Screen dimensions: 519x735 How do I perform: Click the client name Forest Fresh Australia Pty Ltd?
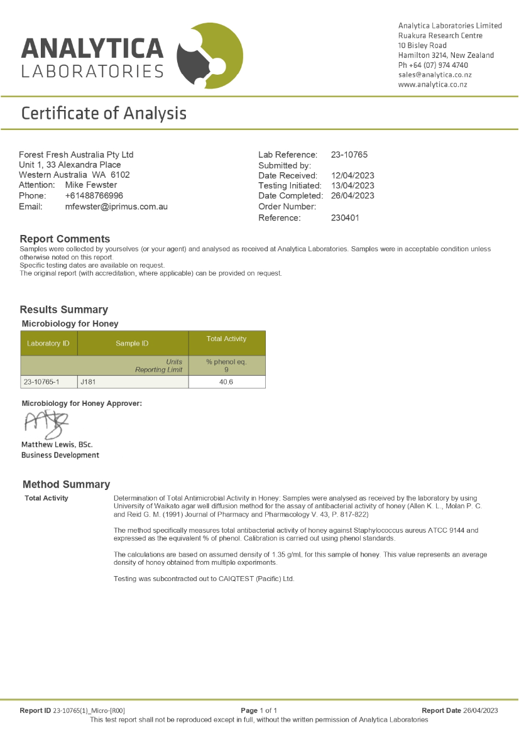[76, 155]
